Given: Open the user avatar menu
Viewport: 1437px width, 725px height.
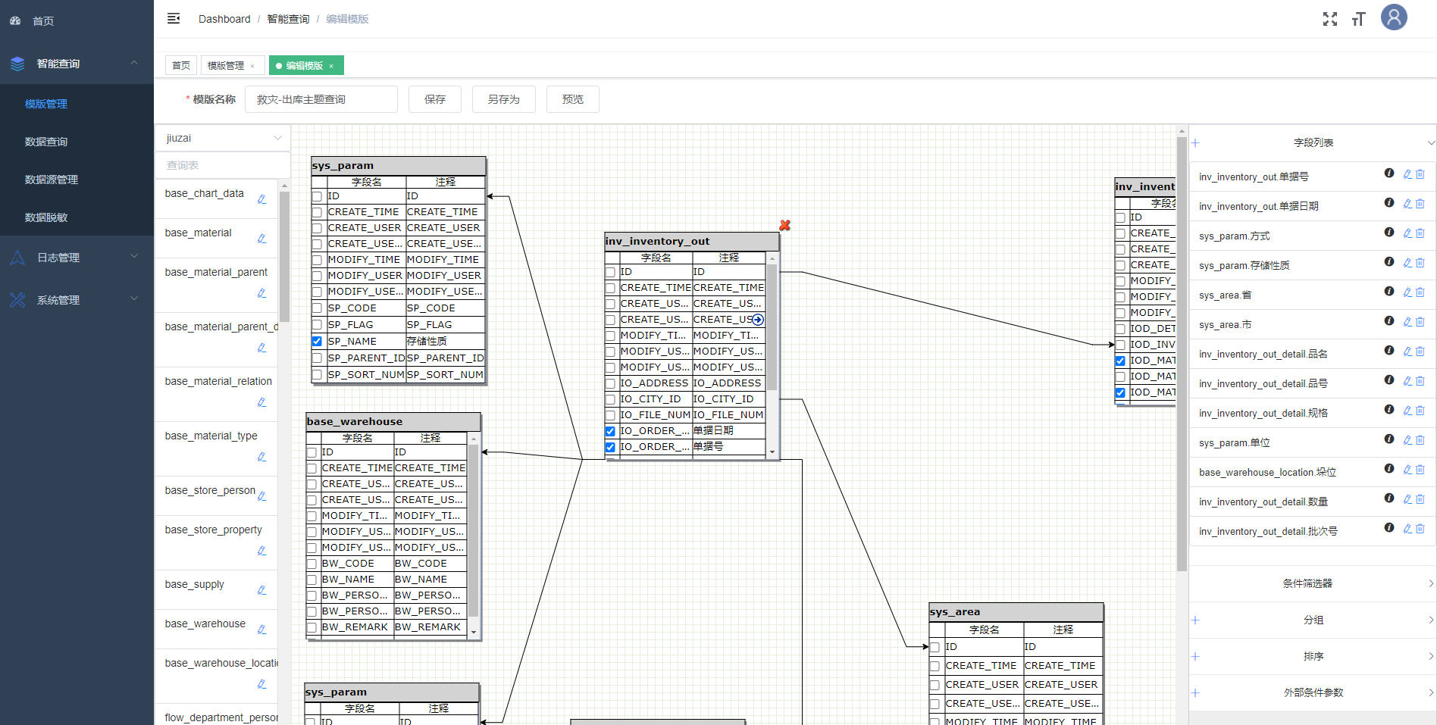Looking at the screenshot, I should click(x=1394, y=17).
